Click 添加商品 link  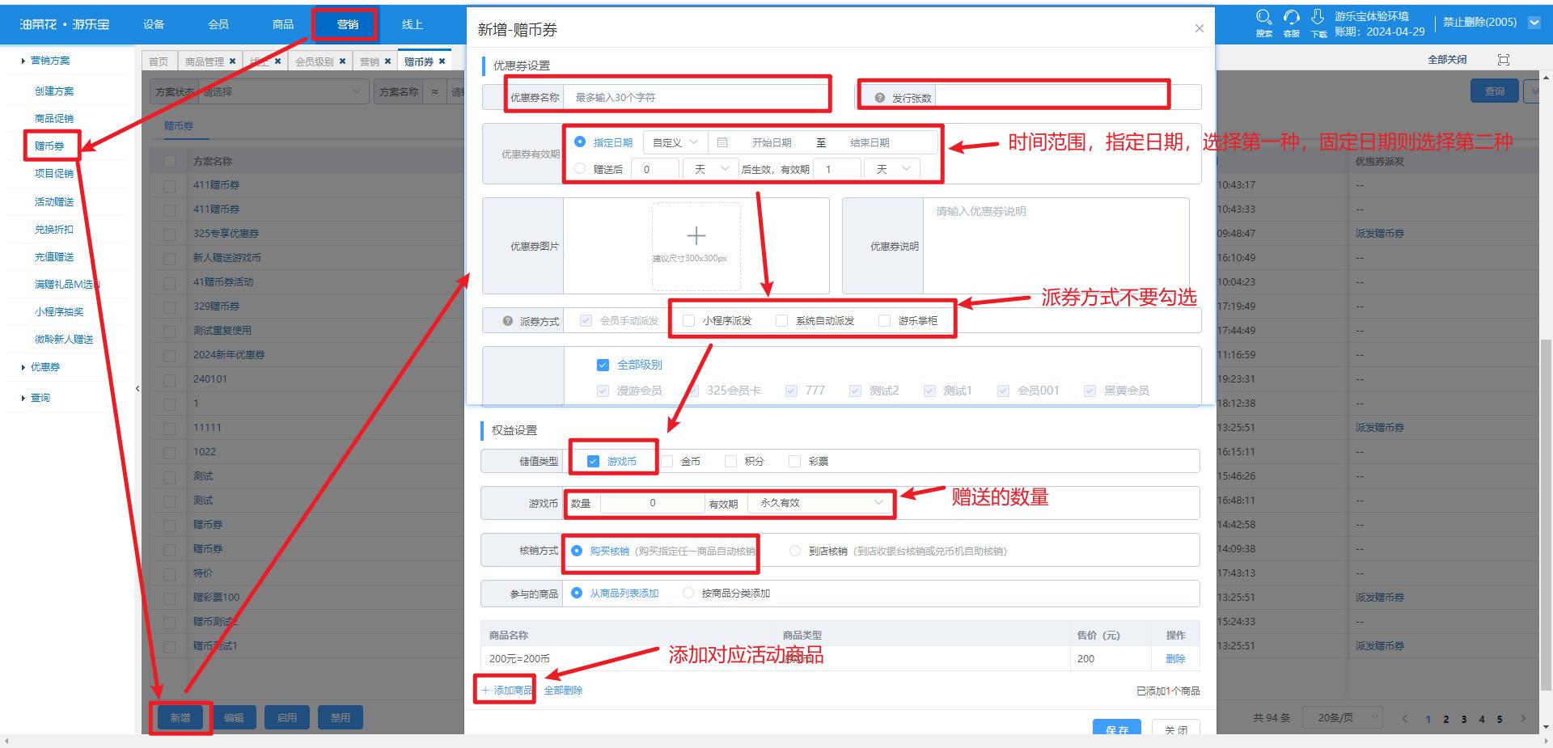click(507, 691)
